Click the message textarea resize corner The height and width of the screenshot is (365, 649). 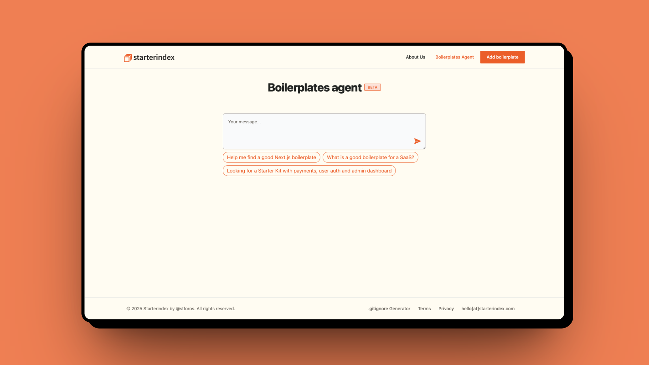[x=424, y=147]
